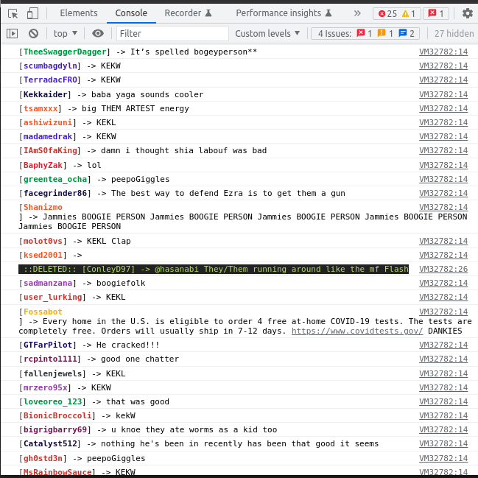Click the 'boogiefolk' message by sadmanzana
This screenshot has height=478, width=478.
pos(121,284)
